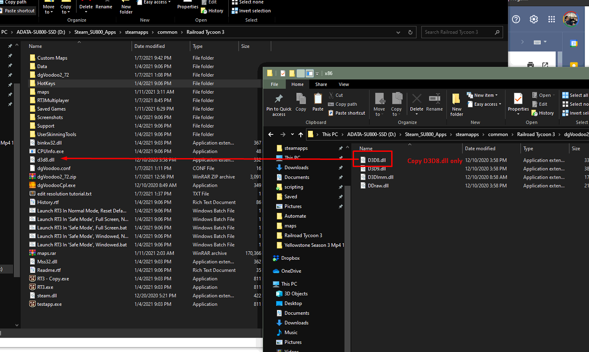Click the printer icon in the browser window
The image size is (589, 352).
(x=531, y=65)
